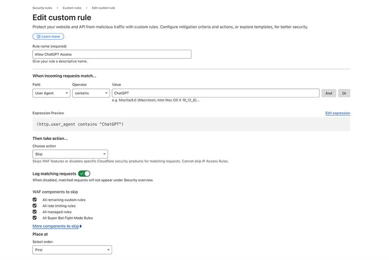Uncheck All remaining custom rules

pyautogui.click(x=34, y=199)
